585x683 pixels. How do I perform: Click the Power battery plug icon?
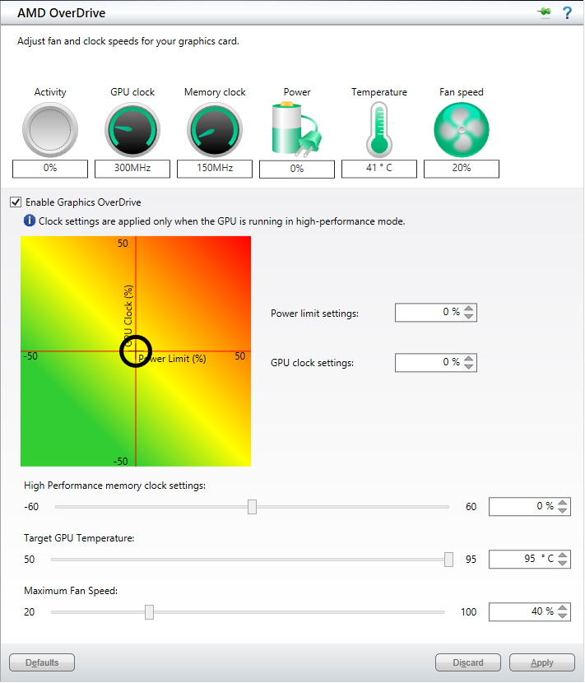point(297,129)
